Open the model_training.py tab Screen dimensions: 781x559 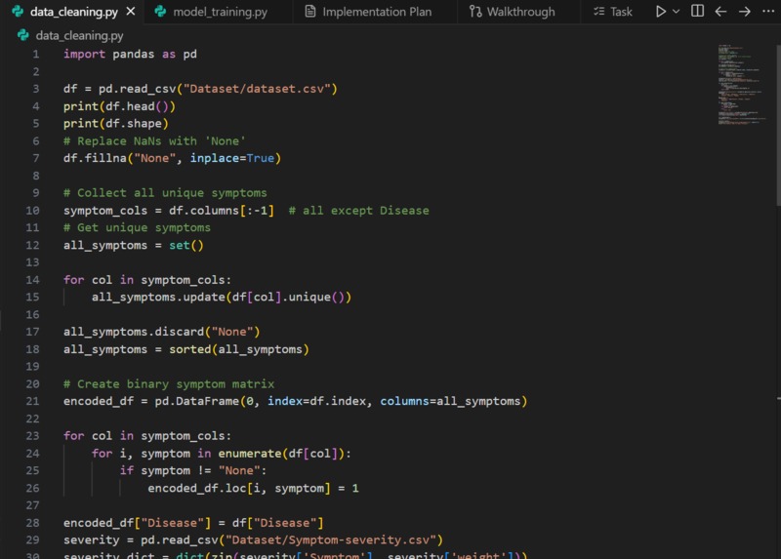tap(220, 12)
